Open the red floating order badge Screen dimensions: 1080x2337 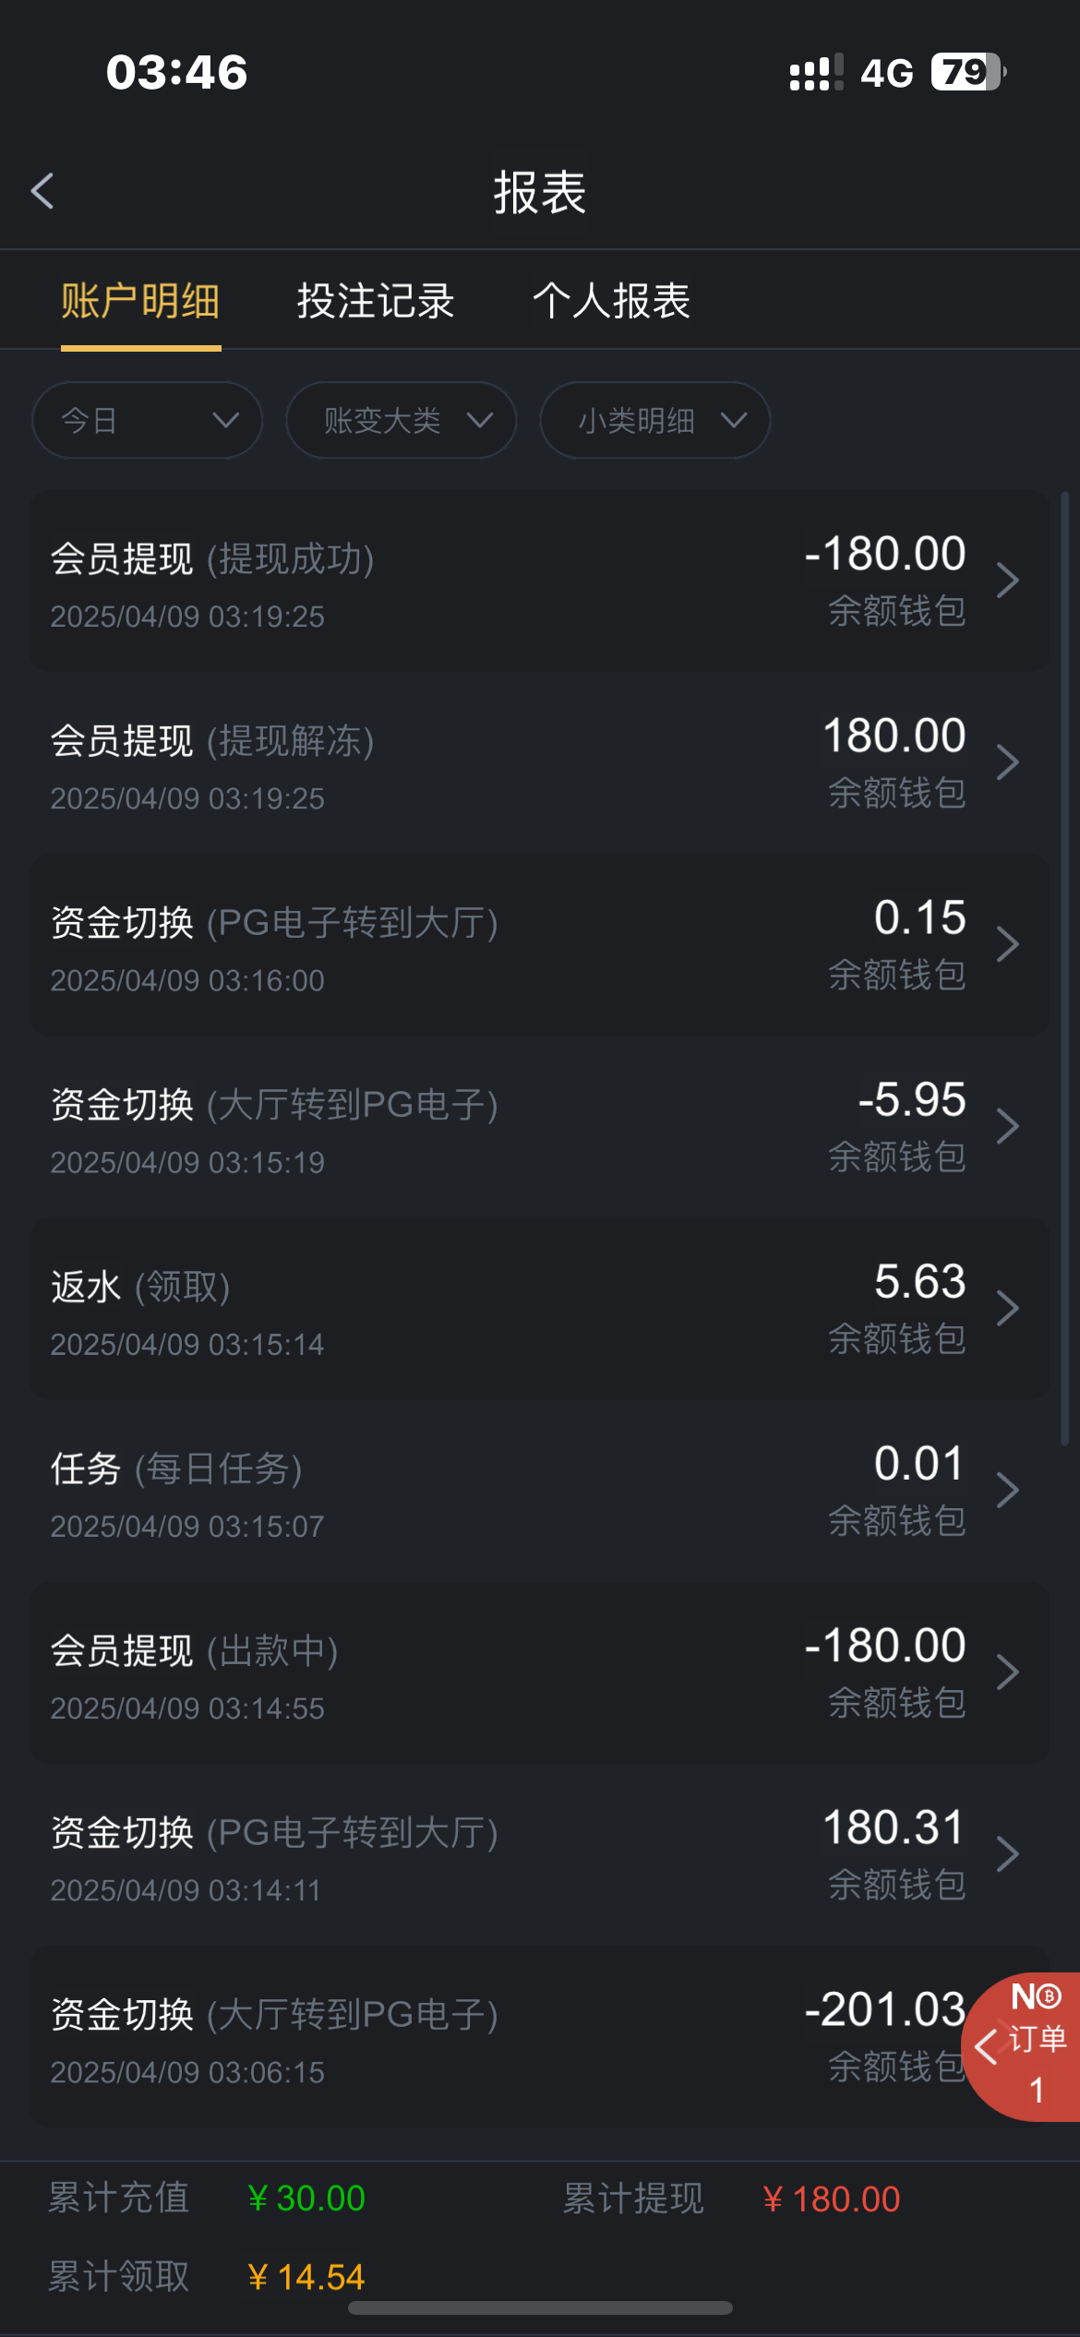1025,2043
